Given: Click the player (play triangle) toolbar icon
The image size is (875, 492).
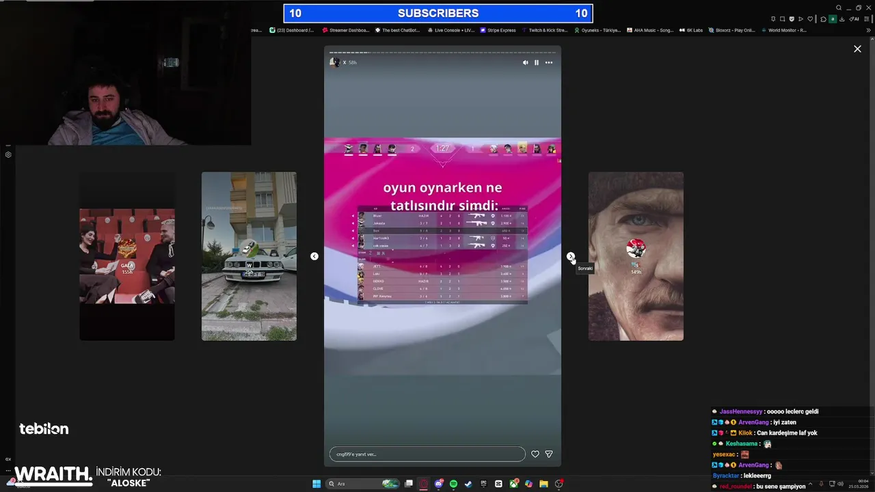Looking at the screenshot, I should (800, 18).
